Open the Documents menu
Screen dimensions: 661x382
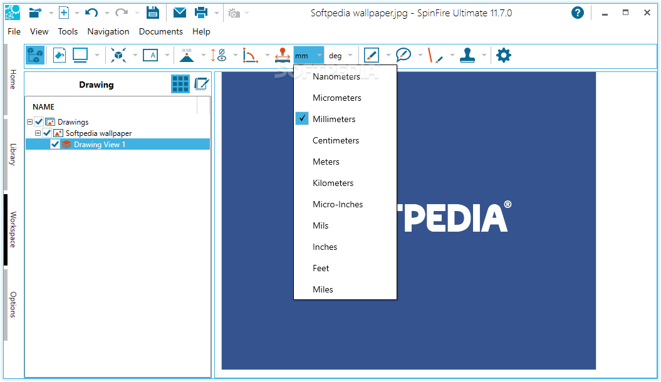[x=161, y=31]
